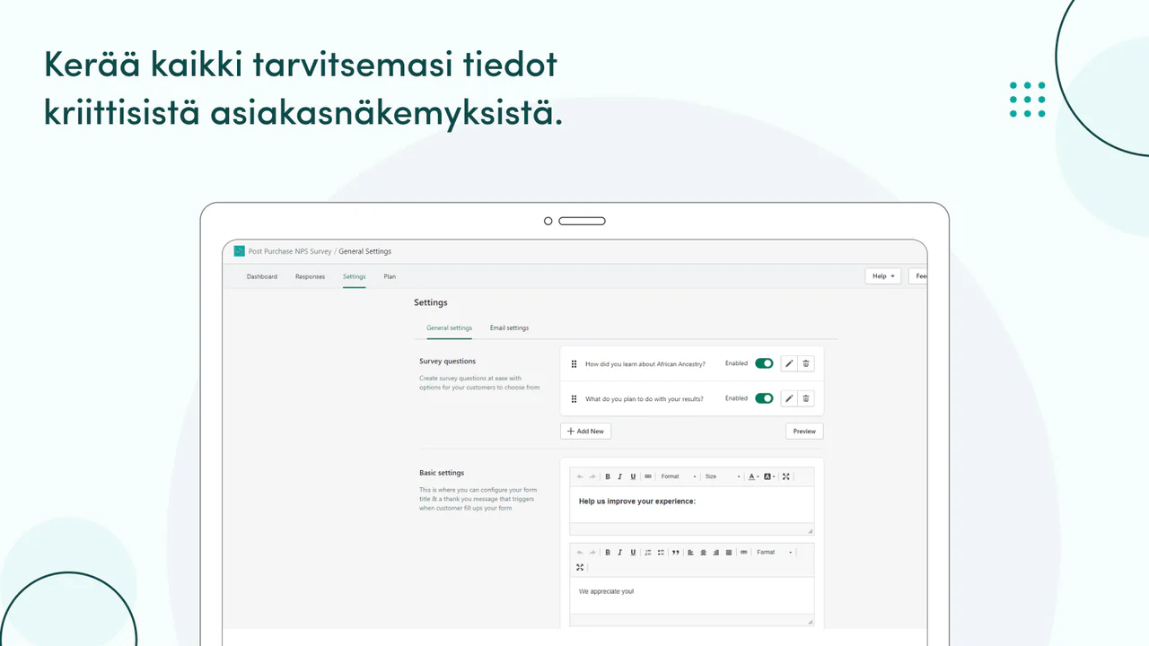Insert block quote in thank you editor
Viewport: 1149px width, 646px height.
coord(676,553)
